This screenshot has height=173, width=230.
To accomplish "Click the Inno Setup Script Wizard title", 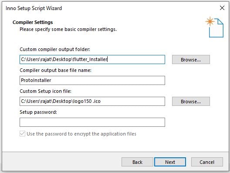I will point(34,8).
